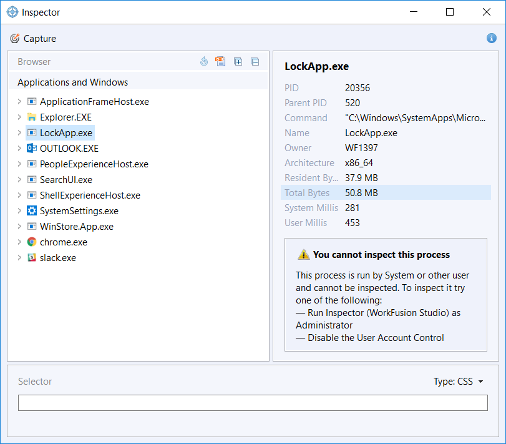This screenshot has width=506, height=444.
Task: Expand the Explorer.EXE node
Action: pos(19,117)
